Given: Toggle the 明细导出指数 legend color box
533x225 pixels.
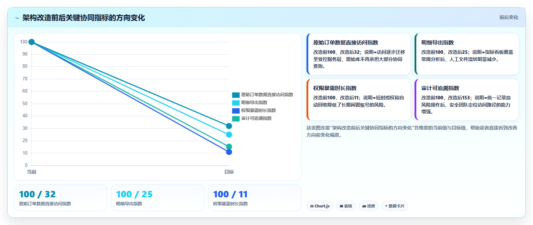Looking at the screenshot, I should [236, 103].
